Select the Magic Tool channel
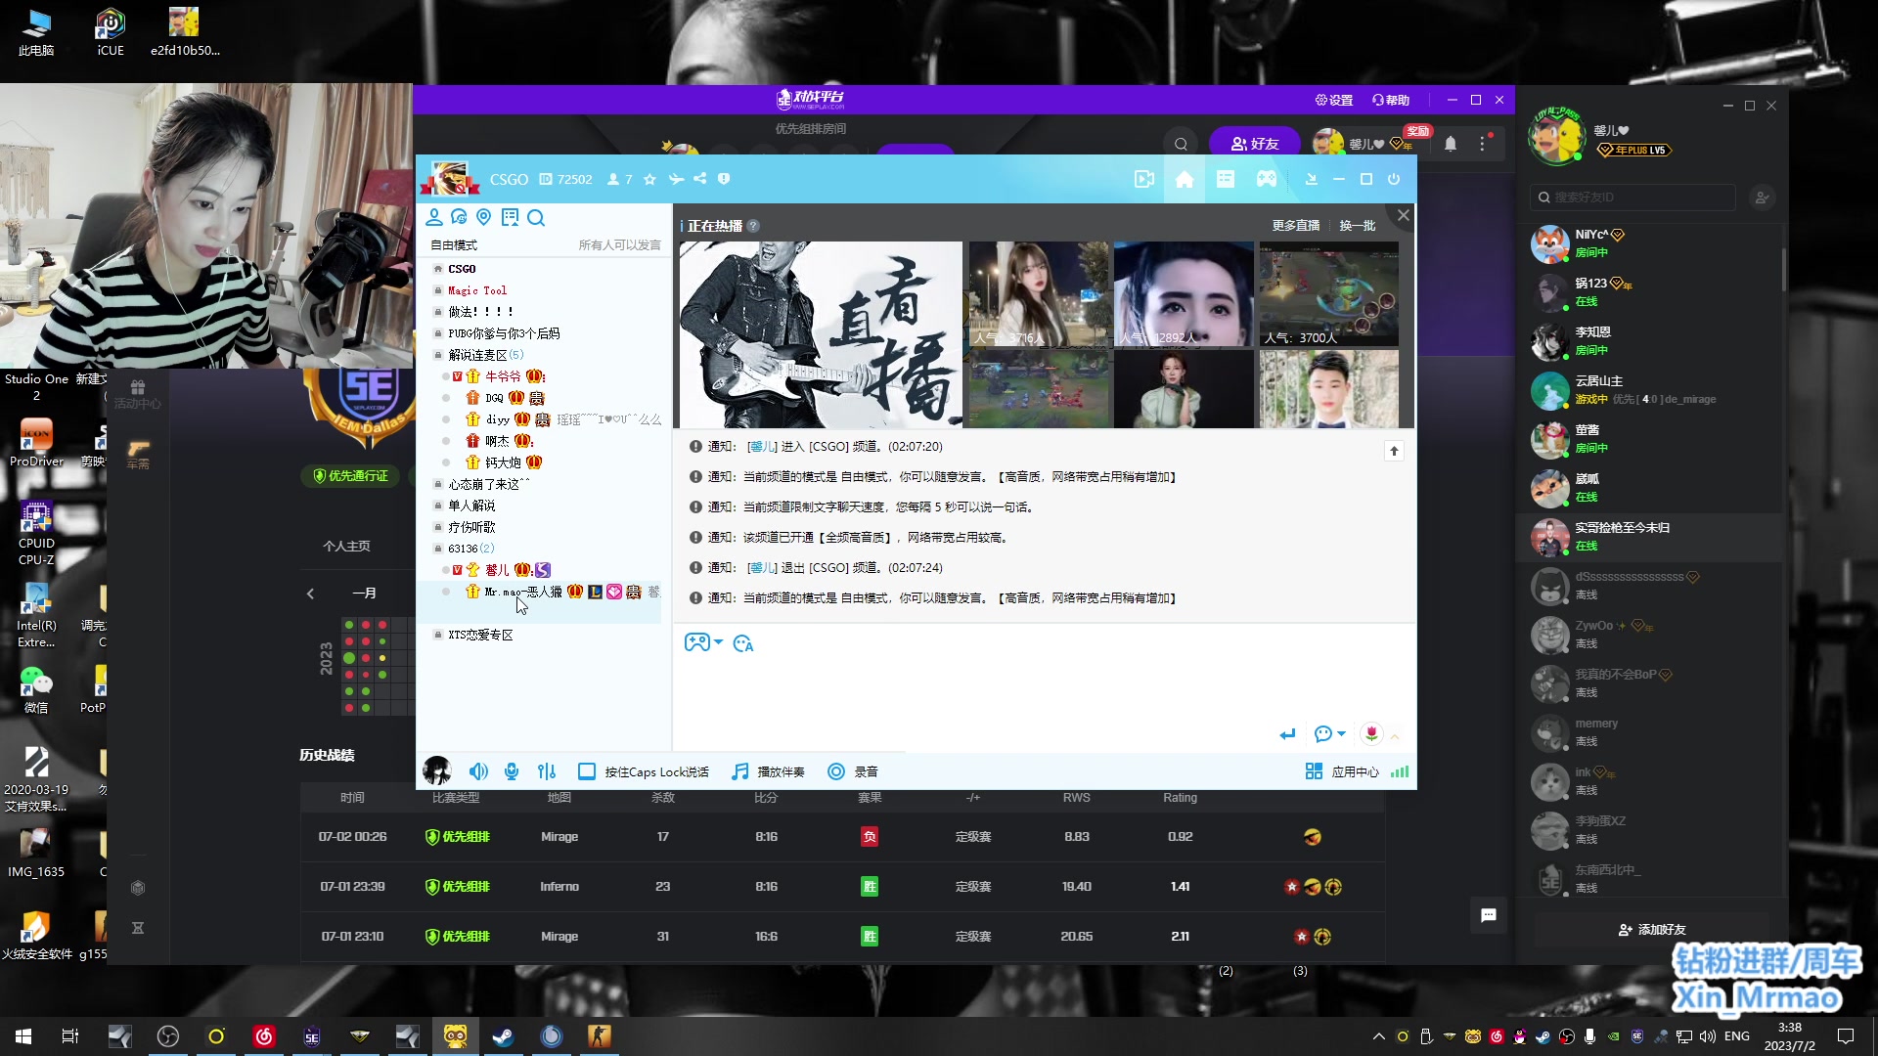The image size is (1878, 1056). [477, 290]
